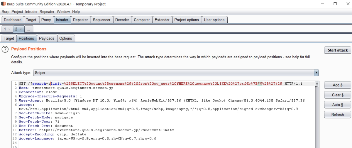Open the Payload Positions help icon

coord(5,49)
